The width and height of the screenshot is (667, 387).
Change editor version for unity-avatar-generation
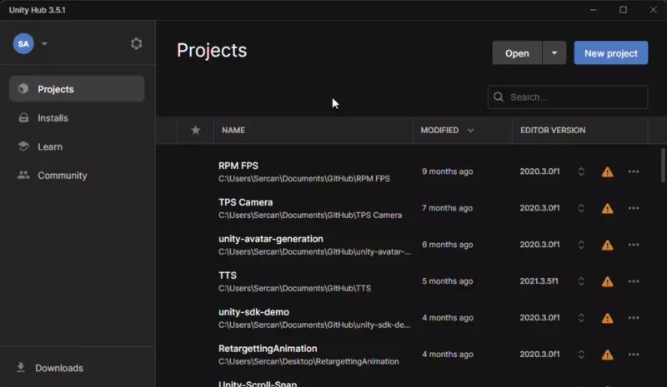pyautogui.click(x=581, y=245)
